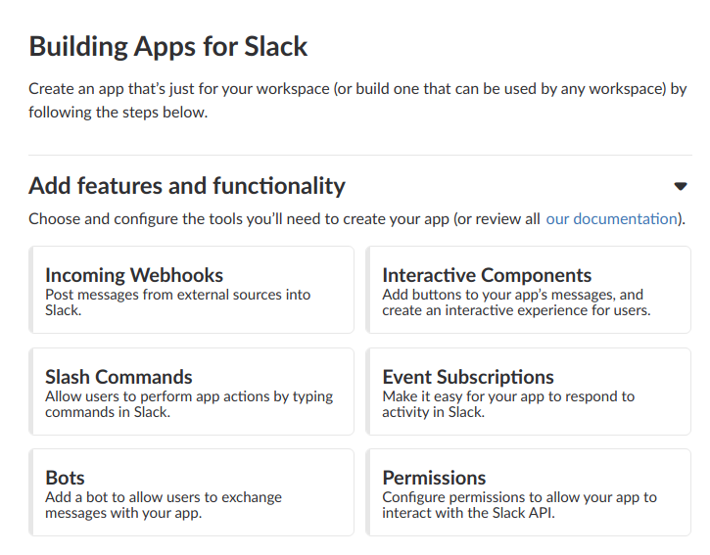Image resolution: width=710 pixels, height=555 pixels.
Task: Click the Bots card title
Action: (x=65, y=478)
